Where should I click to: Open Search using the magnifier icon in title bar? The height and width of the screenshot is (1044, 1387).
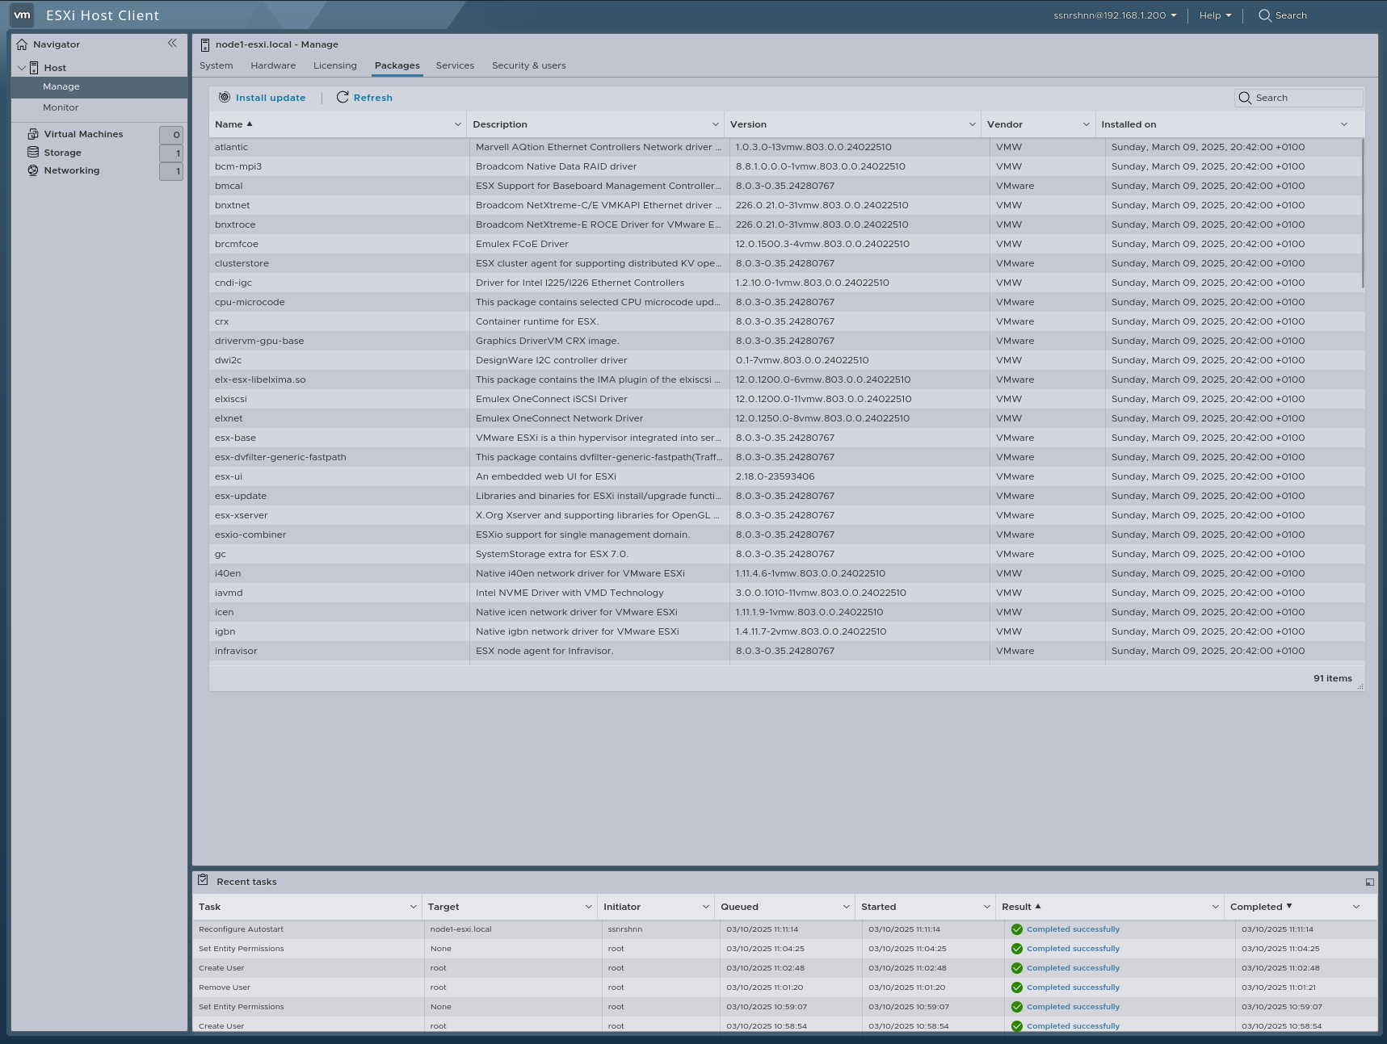pyautogui.click(x=1263, y=15)
